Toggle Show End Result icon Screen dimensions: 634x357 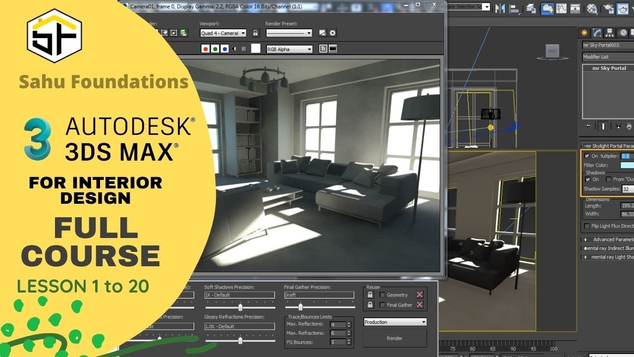pyautogui.click(x=603, y=126)
